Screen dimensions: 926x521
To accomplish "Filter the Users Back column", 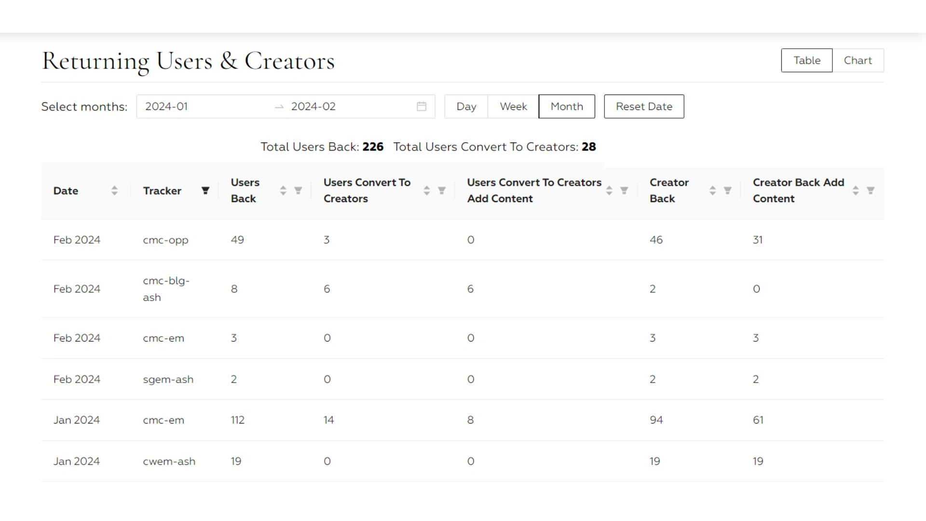I will click(298, 191).
